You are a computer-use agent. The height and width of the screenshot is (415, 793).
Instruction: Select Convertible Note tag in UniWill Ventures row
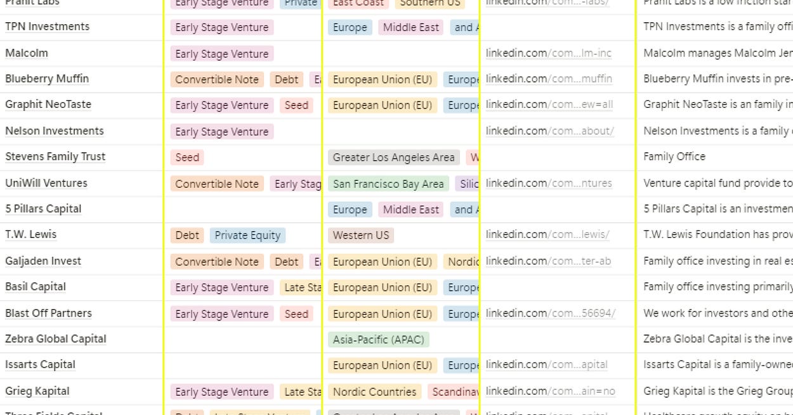click(217, 184)
